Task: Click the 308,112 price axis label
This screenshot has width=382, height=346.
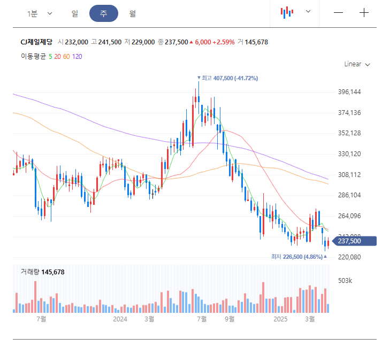Action: tap(349, 175)
